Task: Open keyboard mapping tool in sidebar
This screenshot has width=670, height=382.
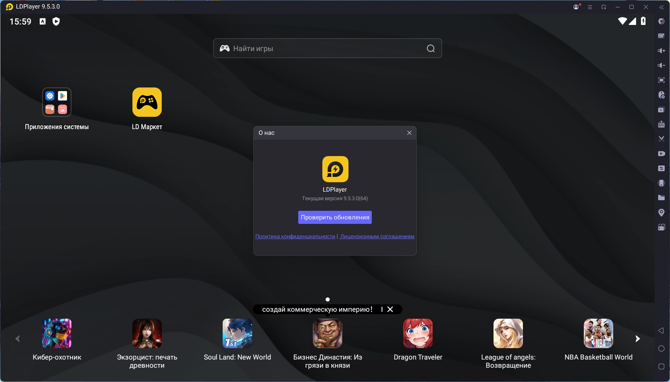Action: point(661,36)
